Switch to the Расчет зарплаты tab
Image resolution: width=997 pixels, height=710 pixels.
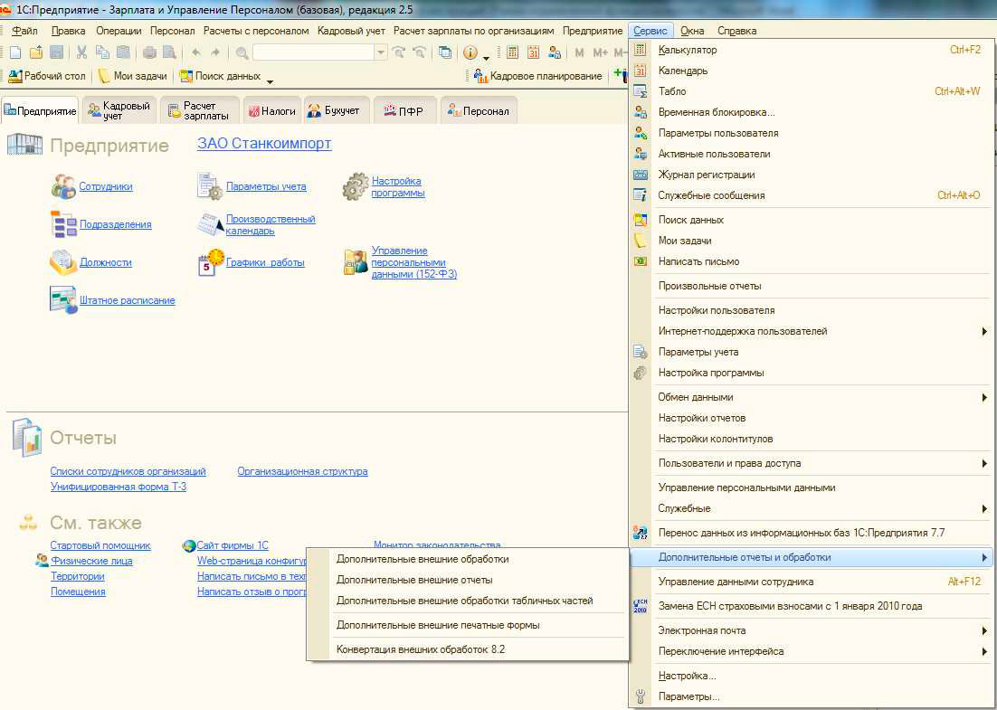click(199, 110)
